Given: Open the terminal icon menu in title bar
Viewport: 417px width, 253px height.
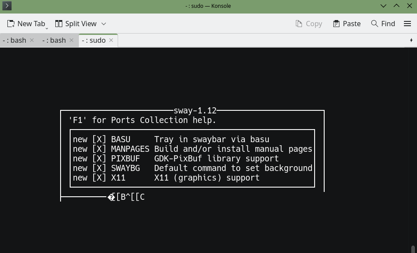Looking at the screenshot, I should [7, 6].
